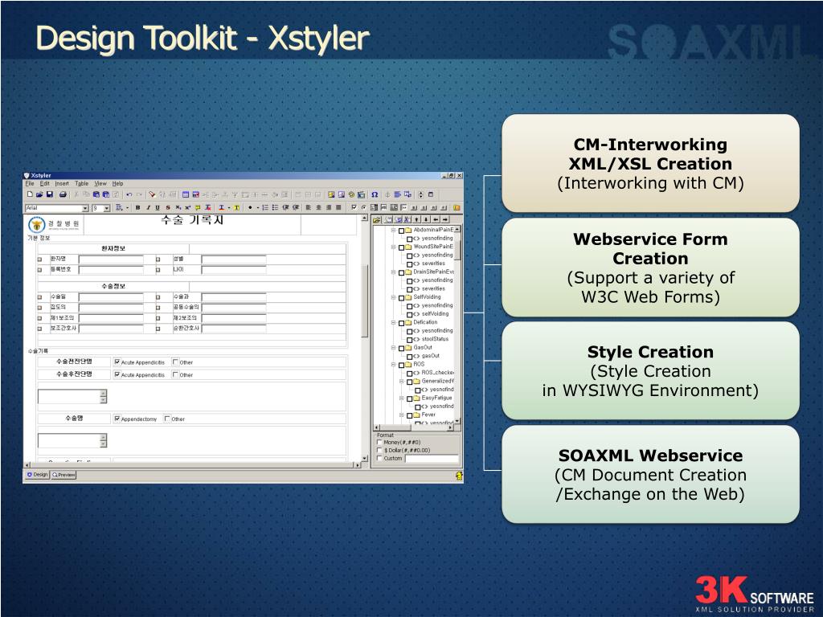
Task: Collapse the WoundSitePainE tree node
Action: (x=394, y=247)
